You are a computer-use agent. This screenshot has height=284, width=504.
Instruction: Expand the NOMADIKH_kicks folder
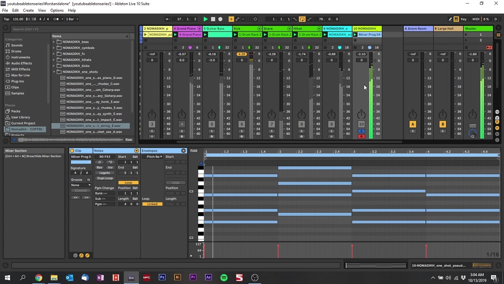[x=54, y=66]
